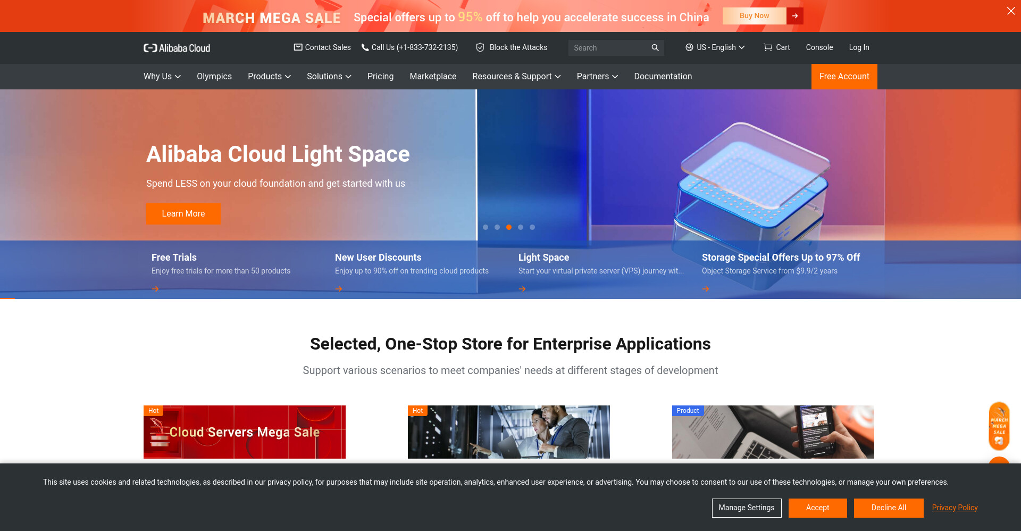Open the Hot data center card image
Screen dimensions: 1021x531
coord(509,432)
